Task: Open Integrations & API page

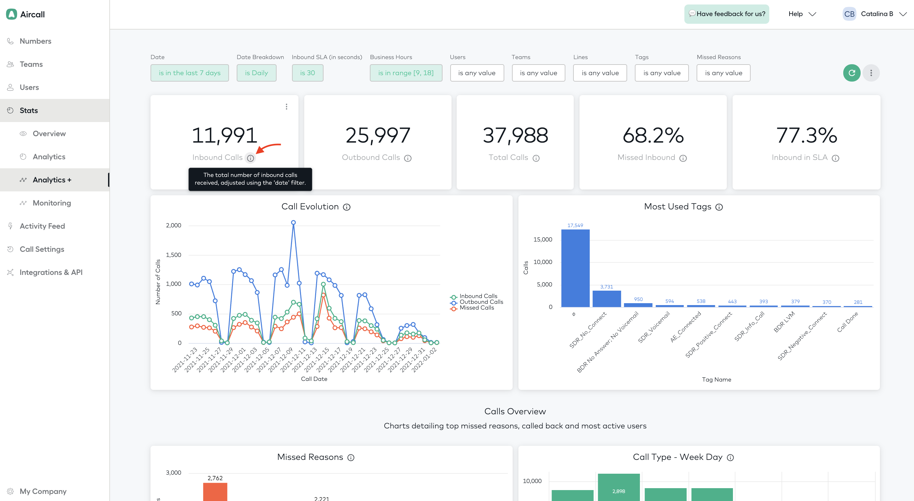Action: click(55, 272)
